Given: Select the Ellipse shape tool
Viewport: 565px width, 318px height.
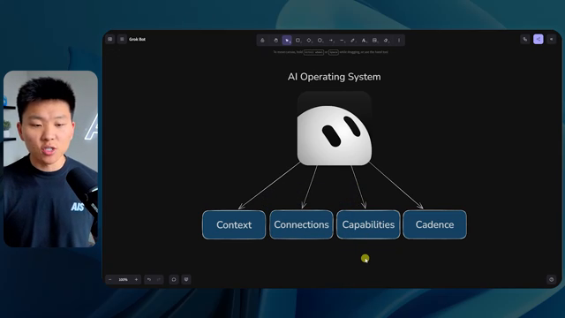Looking at the screenshot, I should click(x=320, y=41).
